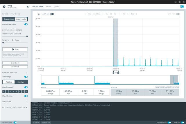Open the hours unit dropdown
This screenshot has height=124, width=186.
(18, 40)
